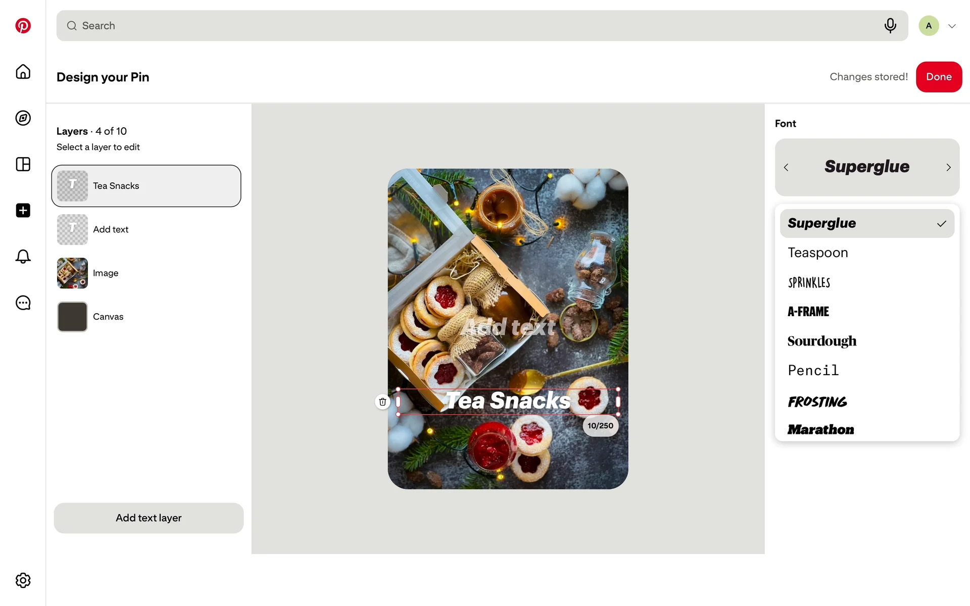Select the checked Superglue font option
970x606 pixels.
(867, 224)
